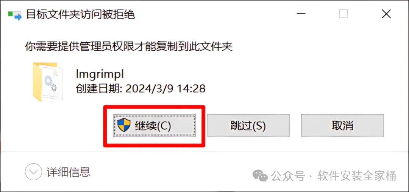Skip this folder with 跳过(S)
409x192 pixels.
tap(248, 125)
